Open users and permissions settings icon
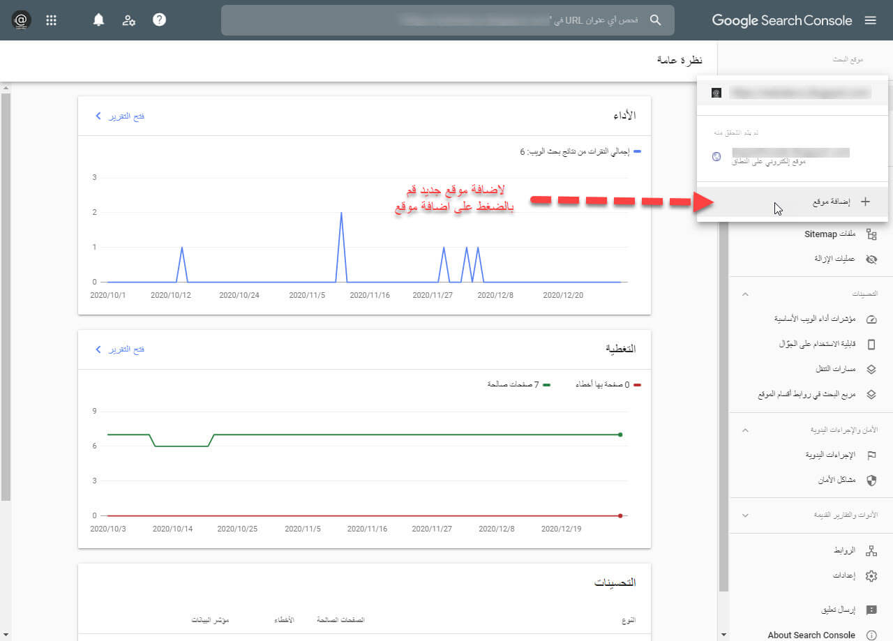 [x=129, y=20]
